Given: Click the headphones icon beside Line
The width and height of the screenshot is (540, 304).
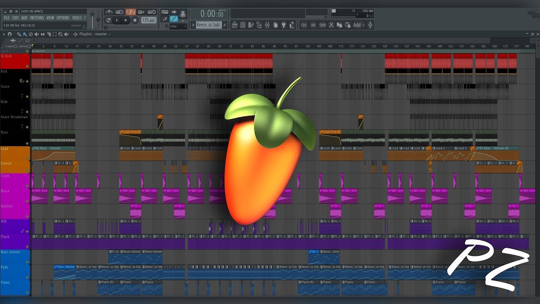Looking at the screenshot, I should click(166, 26).
